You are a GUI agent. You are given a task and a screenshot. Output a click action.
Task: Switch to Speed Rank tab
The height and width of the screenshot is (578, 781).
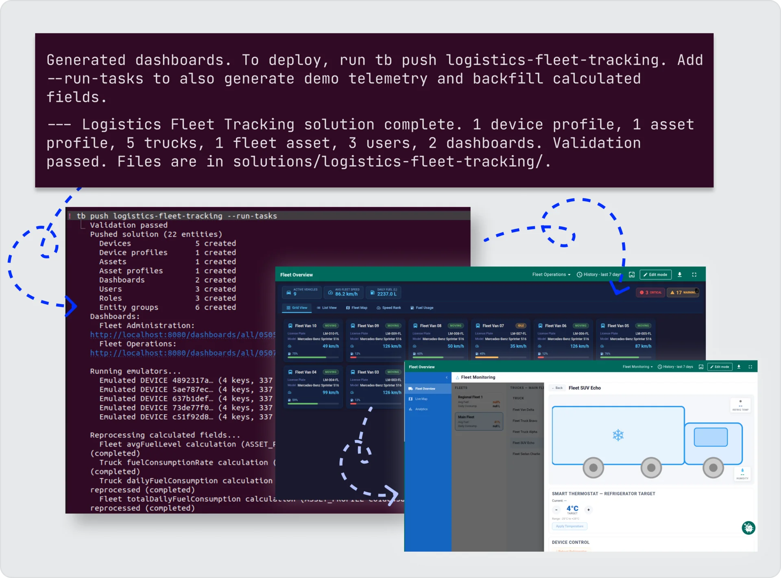pos(389,308)
